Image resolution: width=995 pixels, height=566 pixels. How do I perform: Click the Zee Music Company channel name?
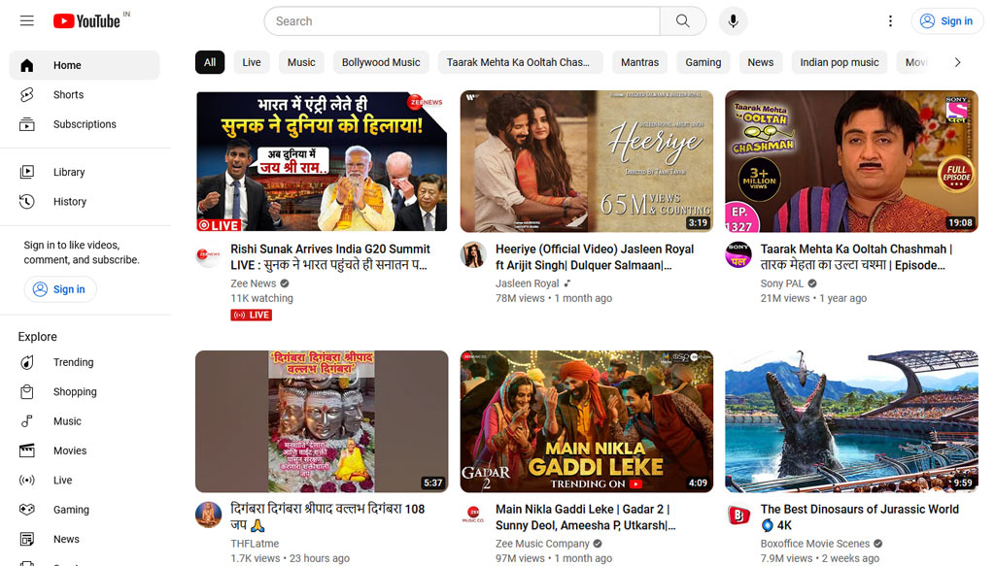[x=542, y=543]
